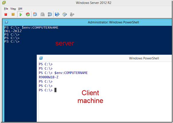The height and width of the screenshot is (123, 173).
Task: Click the green Play VM button
Action: (21, 14)
